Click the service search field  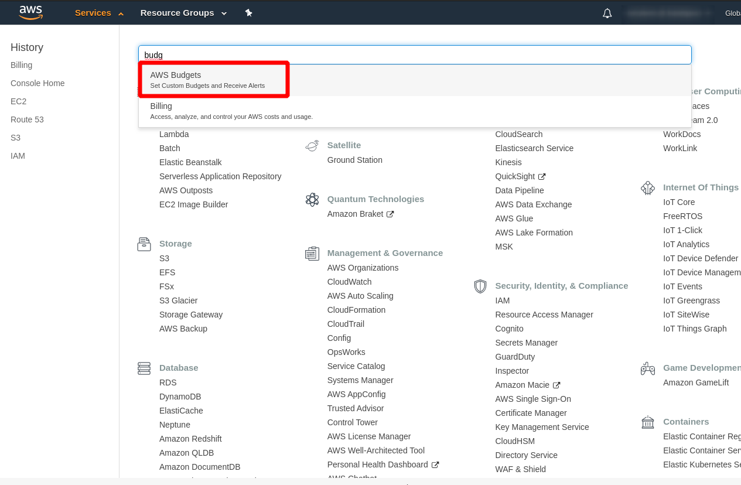(x=415, y=55)
